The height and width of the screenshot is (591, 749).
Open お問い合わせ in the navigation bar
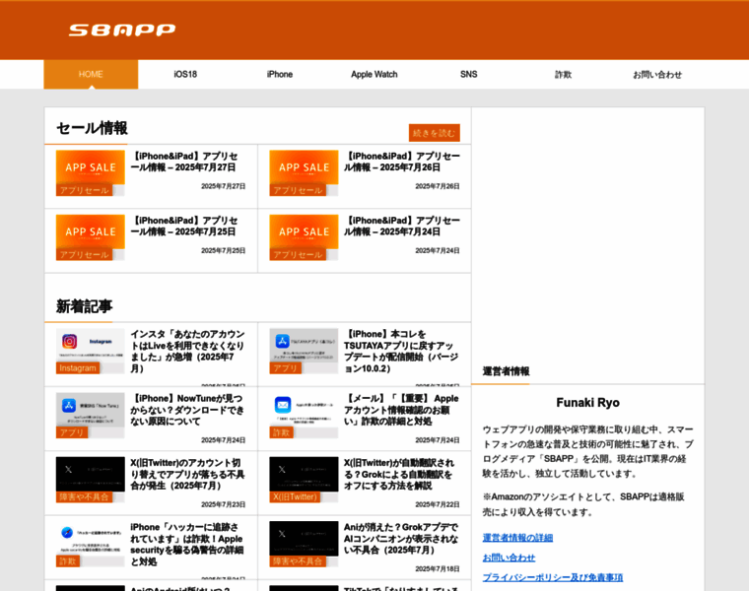[x=657, y=74]
